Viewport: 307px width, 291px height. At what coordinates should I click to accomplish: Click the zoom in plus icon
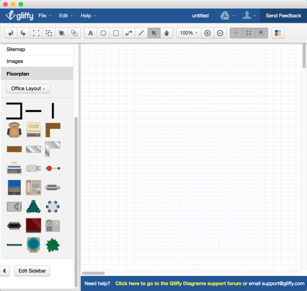tap(207, 33)
